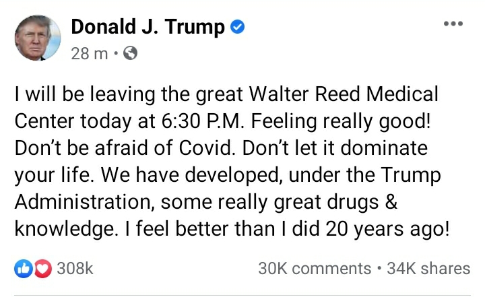
Task: Open the post options three-dot menu
Action: click(x=453, y=24)
